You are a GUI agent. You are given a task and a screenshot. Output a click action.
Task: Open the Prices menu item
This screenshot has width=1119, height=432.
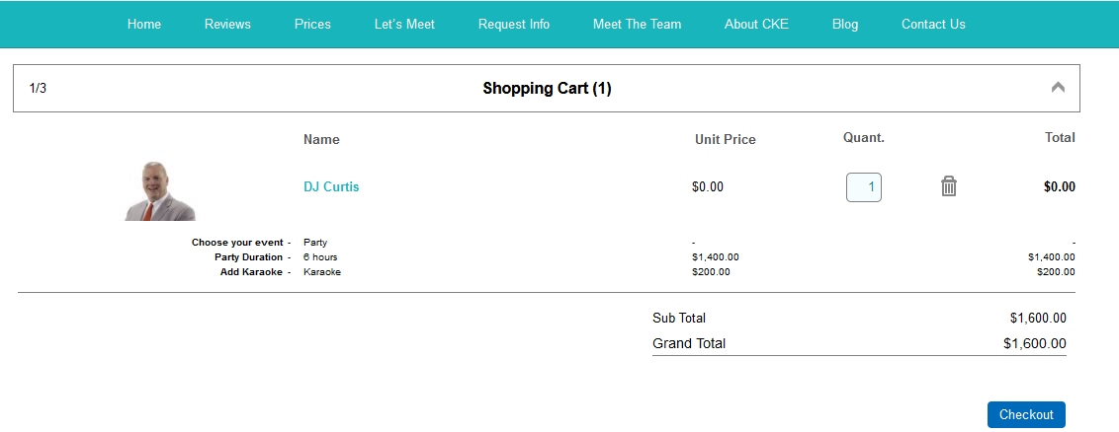point(312,24)
